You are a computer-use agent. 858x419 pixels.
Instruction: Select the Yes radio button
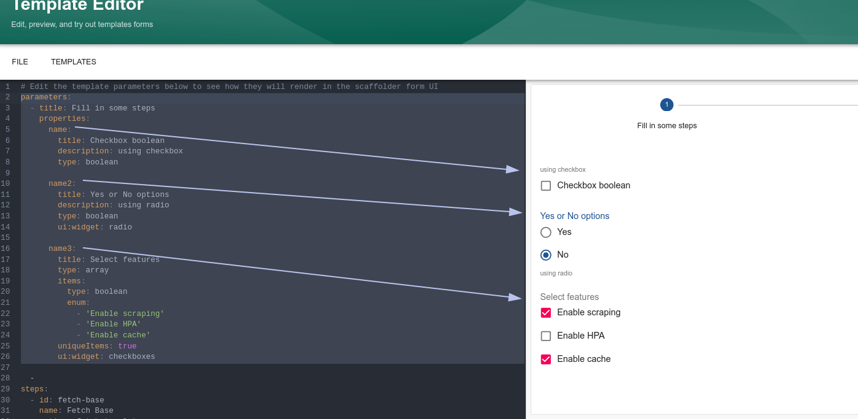click(x=545, y=233)
